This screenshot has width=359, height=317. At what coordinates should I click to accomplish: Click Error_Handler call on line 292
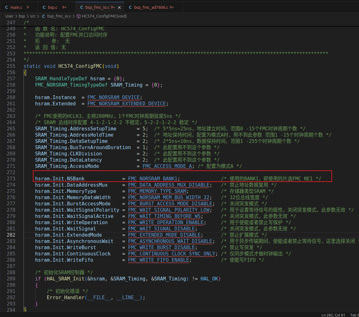point(65,298)
